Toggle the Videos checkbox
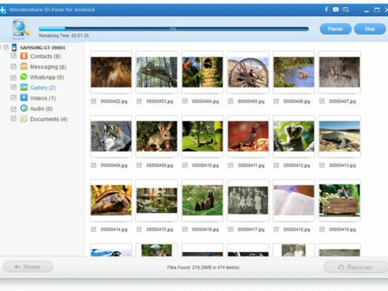The width and height of the screenshot is (388, 291). (14, 98)
